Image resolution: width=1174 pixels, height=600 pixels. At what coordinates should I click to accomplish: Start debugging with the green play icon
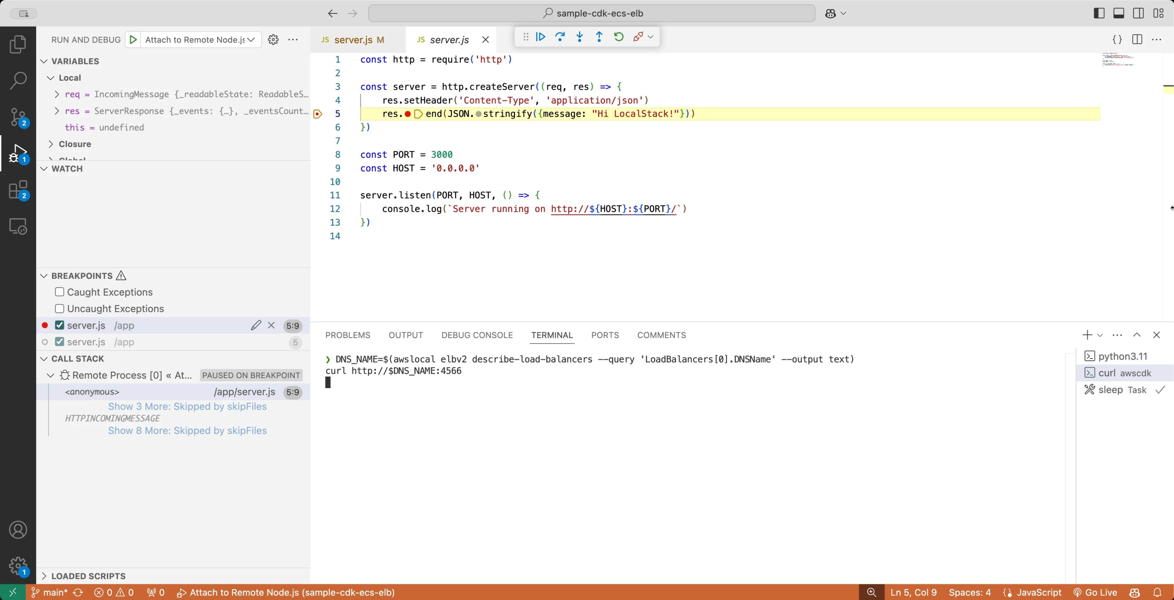tap(133, 40)
